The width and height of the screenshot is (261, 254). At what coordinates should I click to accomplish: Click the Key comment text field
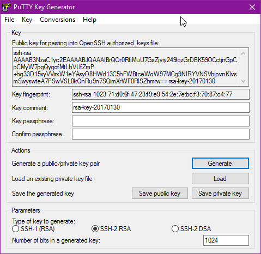pyautogui.click(x=161, y=107)
